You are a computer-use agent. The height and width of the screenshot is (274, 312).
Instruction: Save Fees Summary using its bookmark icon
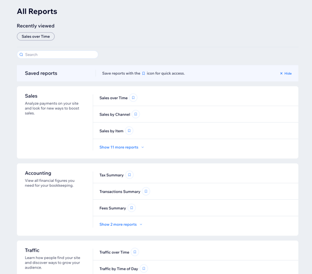pos(132,208)
